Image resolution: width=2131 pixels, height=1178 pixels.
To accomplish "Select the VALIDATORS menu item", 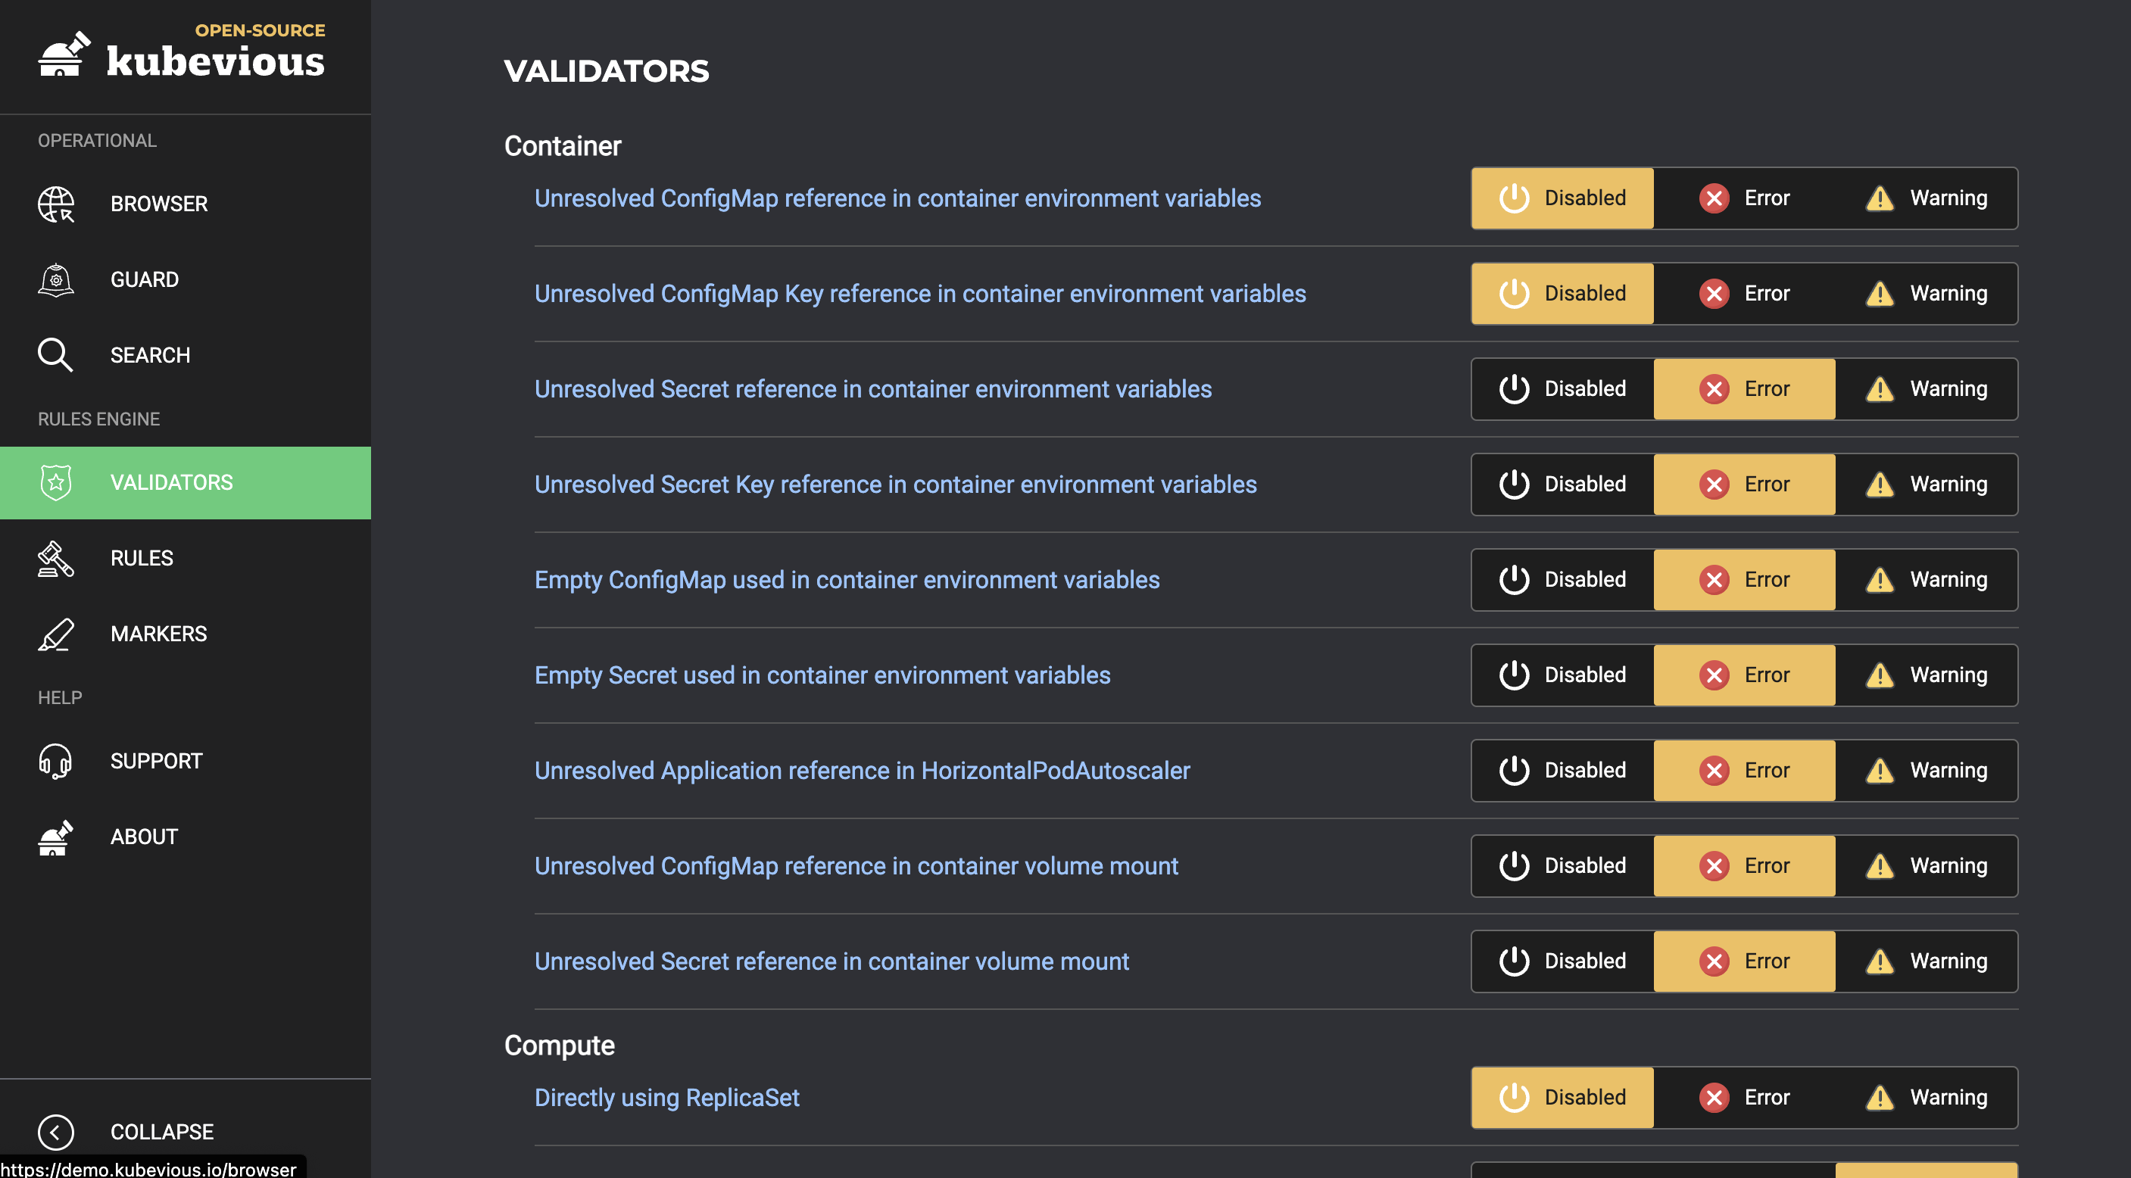I will click(186, 483).
